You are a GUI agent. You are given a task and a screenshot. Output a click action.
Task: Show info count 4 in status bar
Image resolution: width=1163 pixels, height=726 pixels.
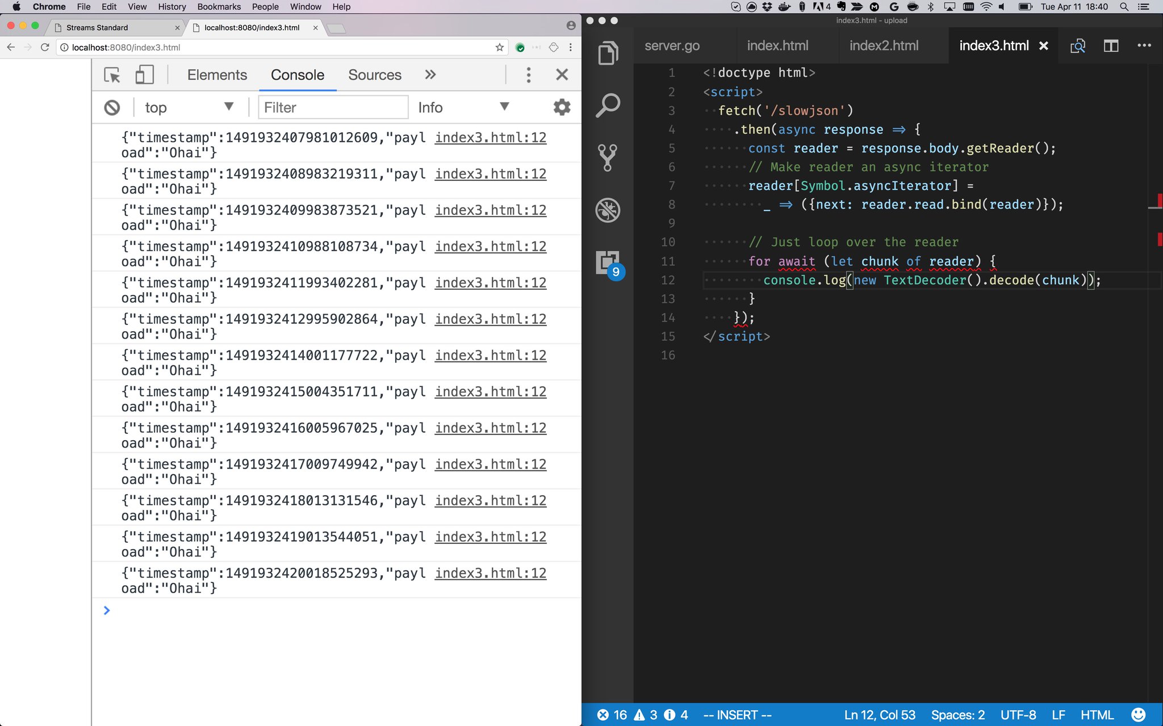click(x=676, y=715)
